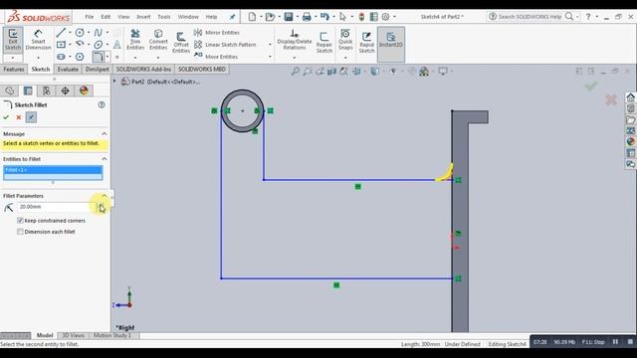Click the Print icon
Image resolution: width=637 pixels, height=358 pixels.
pos(307,17)
